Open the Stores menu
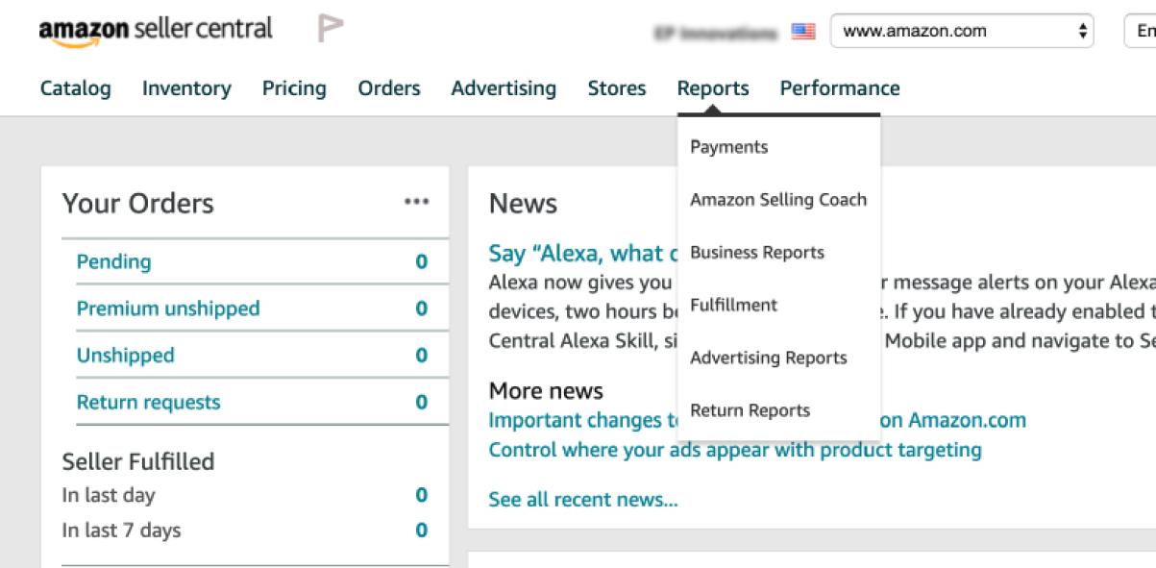This screenshot has width=1156, height=568. (x=617, y=88)
